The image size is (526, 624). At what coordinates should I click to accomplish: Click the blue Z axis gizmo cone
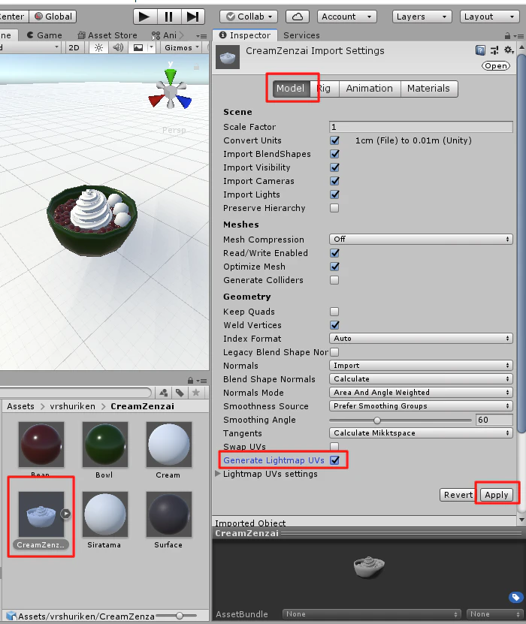coord(184,101)
